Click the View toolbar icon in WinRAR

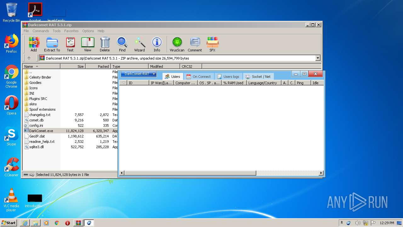point(88,44)
